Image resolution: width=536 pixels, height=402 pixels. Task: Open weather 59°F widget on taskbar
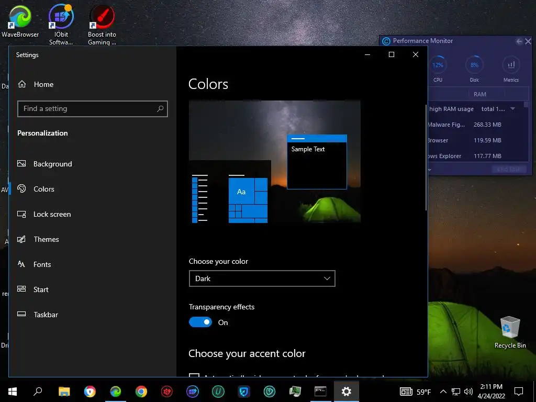tap(415, 392)
